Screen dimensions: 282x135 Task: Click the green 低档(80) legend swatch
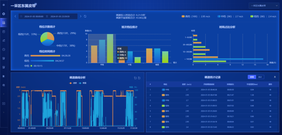tap(252, 16)
